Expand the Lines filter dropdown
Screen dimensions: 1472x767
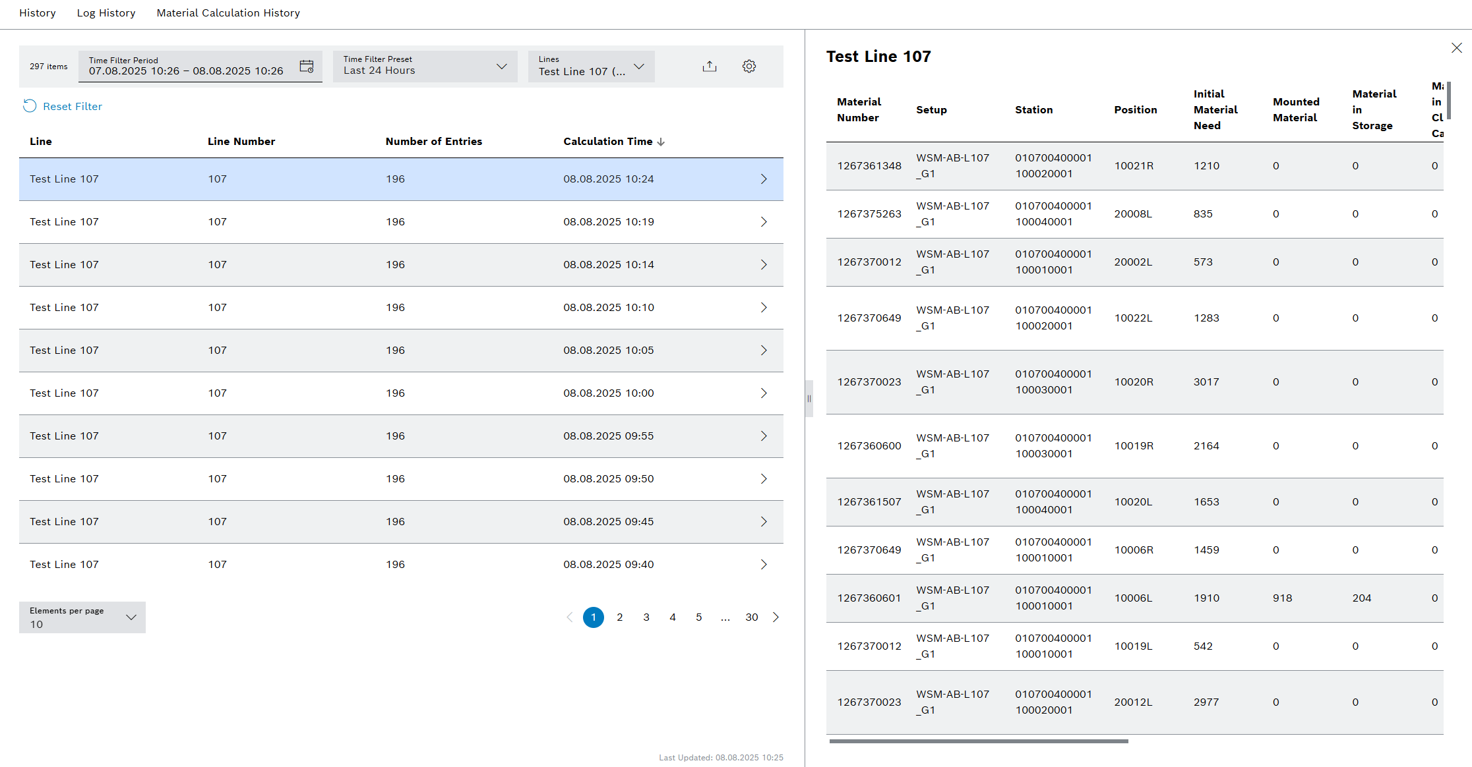(x=638, y=67)
